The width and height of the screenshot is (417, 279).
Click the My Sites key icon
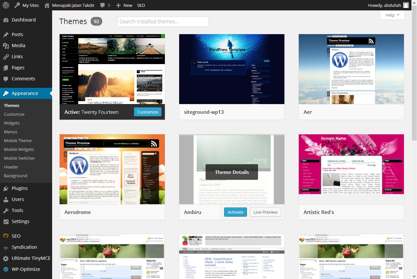pyautogui.click(x=17, y=5)
